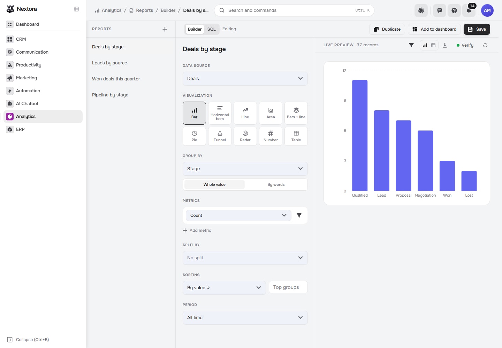
Task: Click the metric filter funnel next to Count
Action: pos(299,215)
